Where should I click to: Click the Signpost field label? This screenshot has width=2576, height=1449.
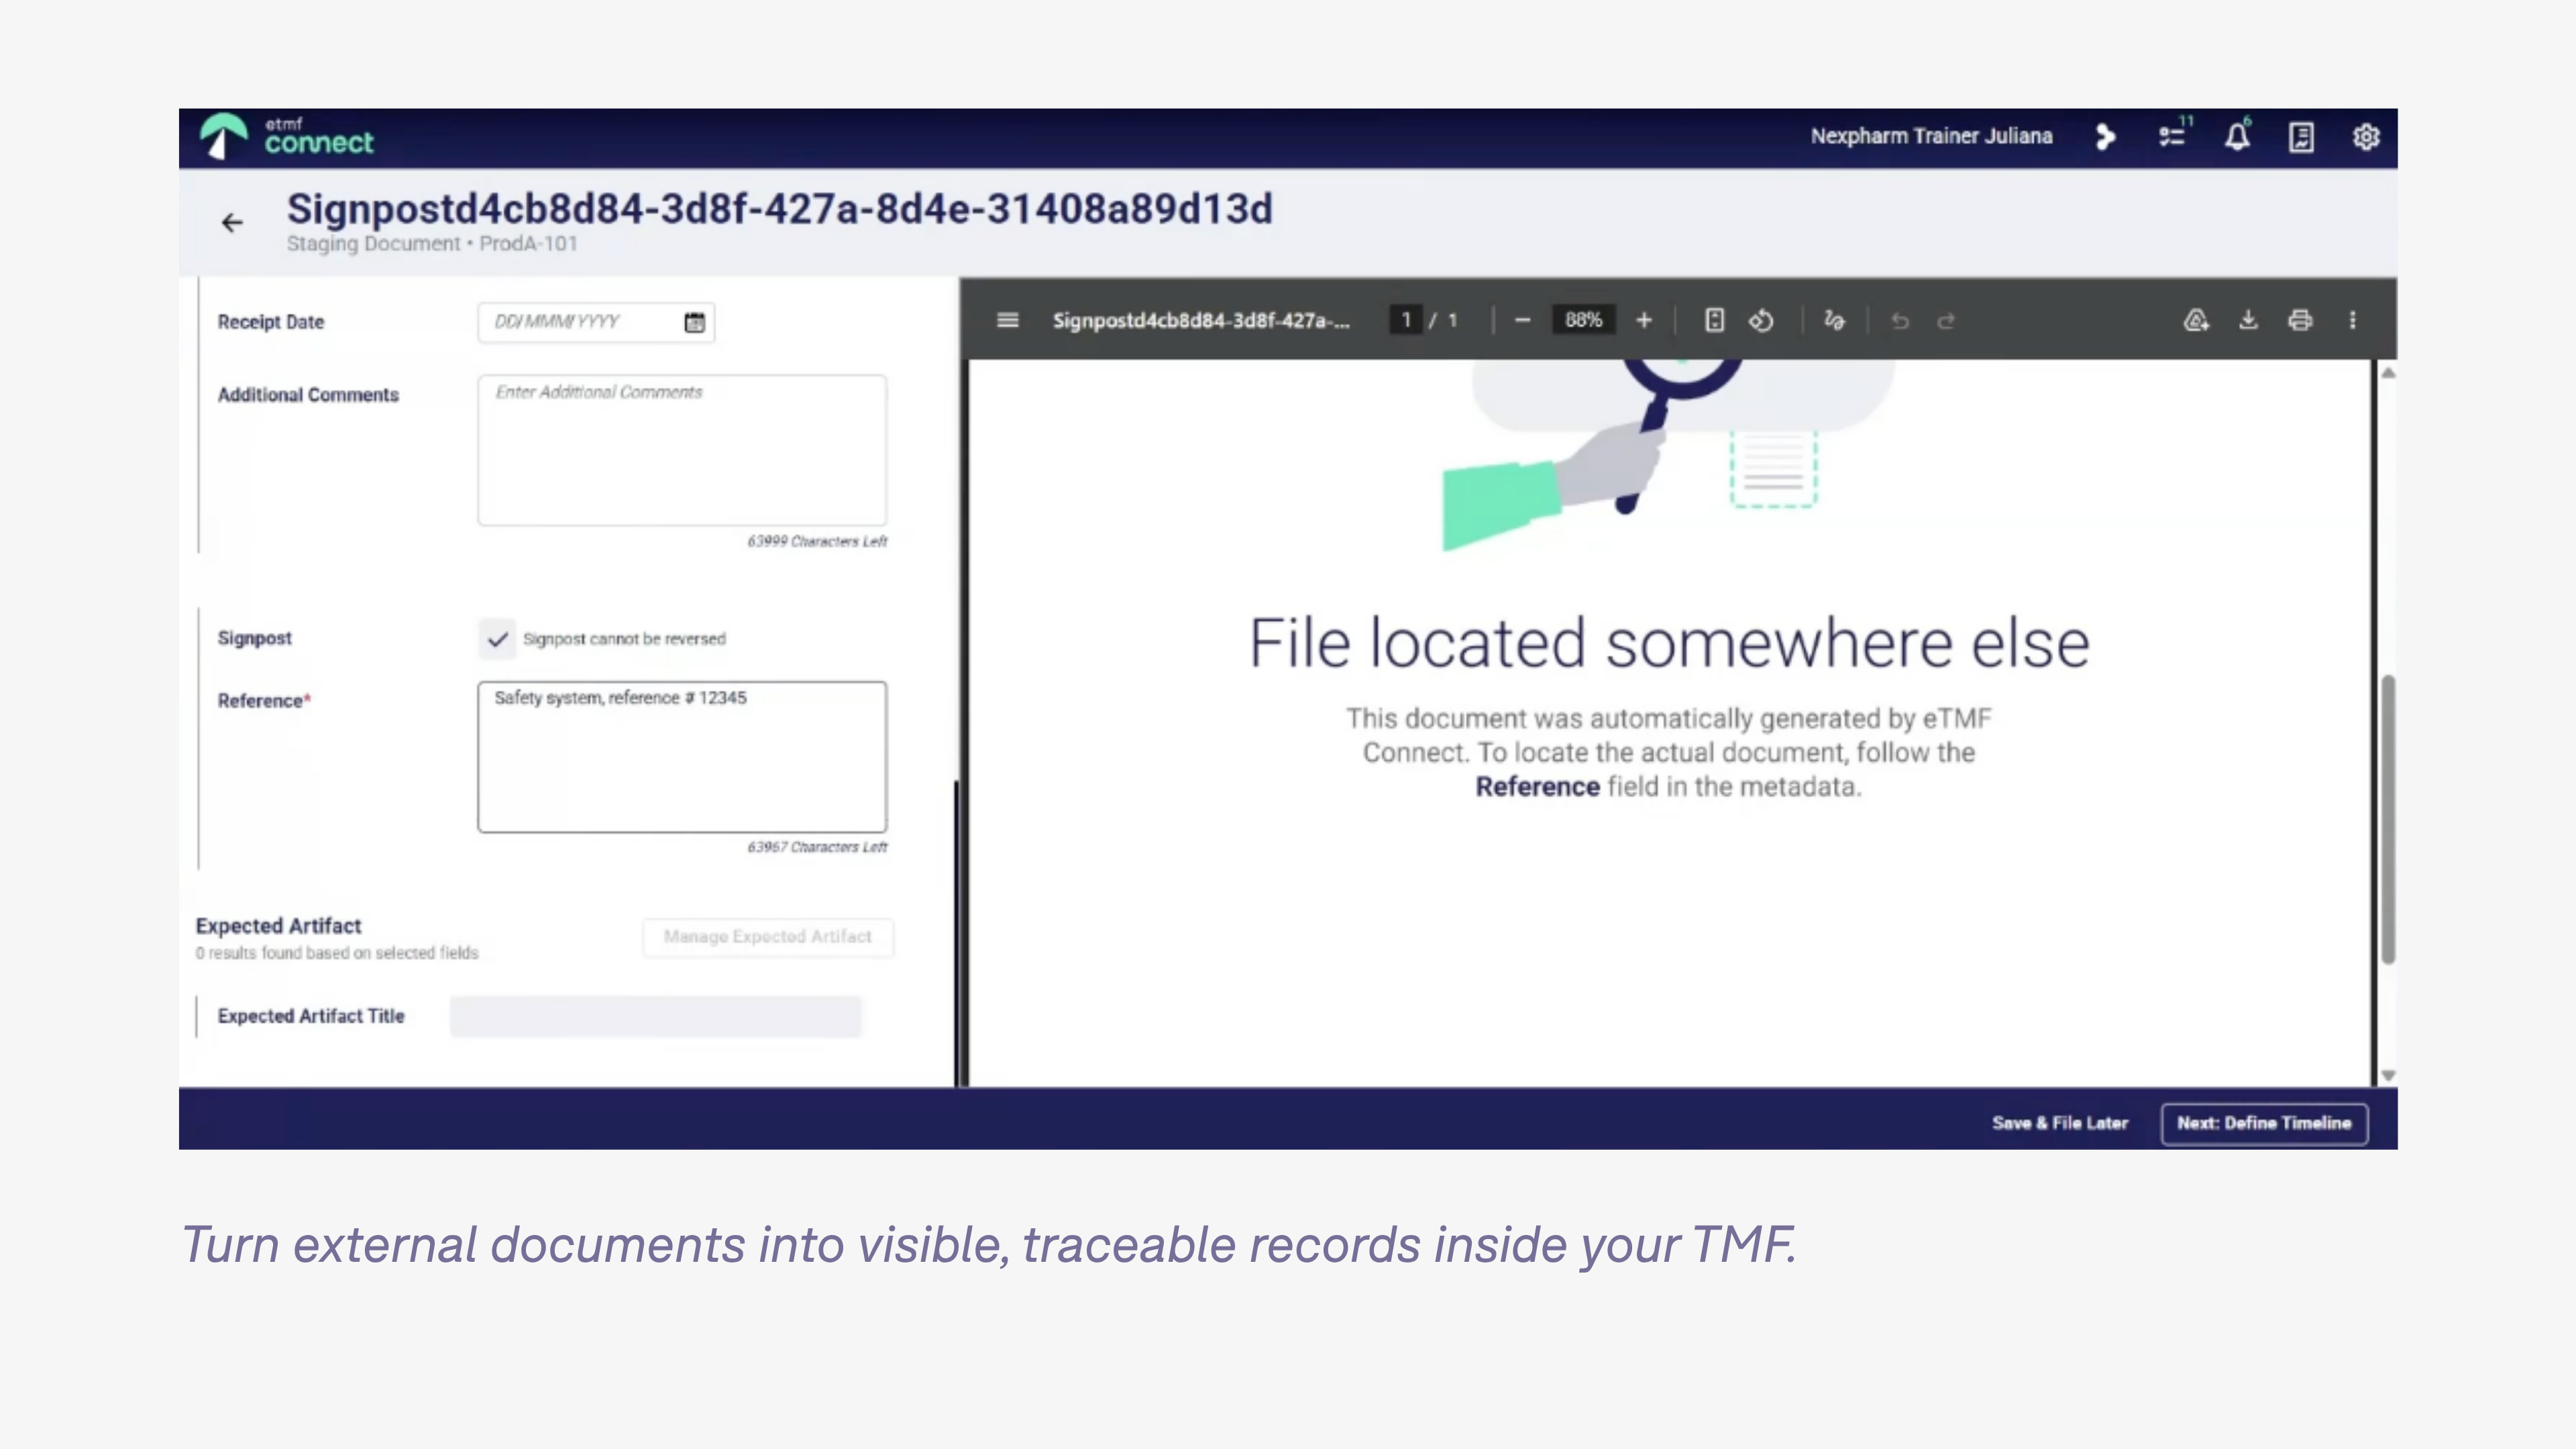[x=255, y=638]
